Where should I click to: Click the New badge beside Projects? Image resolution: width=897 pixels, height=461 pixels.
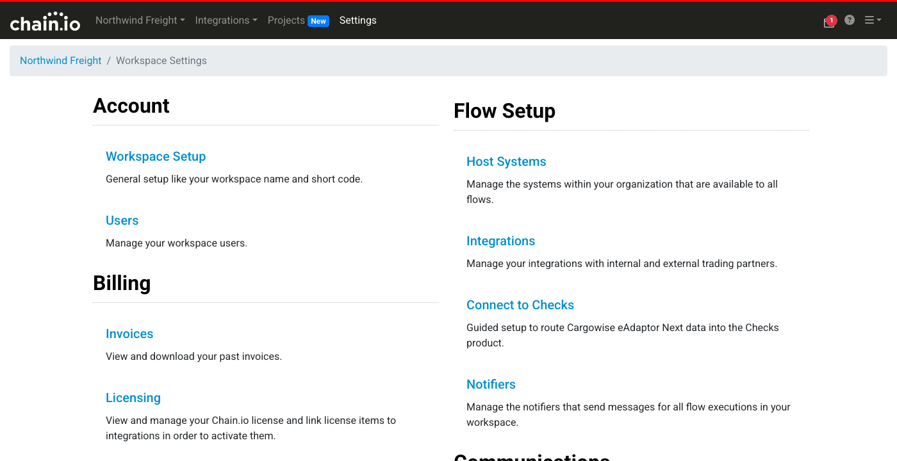[x=318, y=21]
